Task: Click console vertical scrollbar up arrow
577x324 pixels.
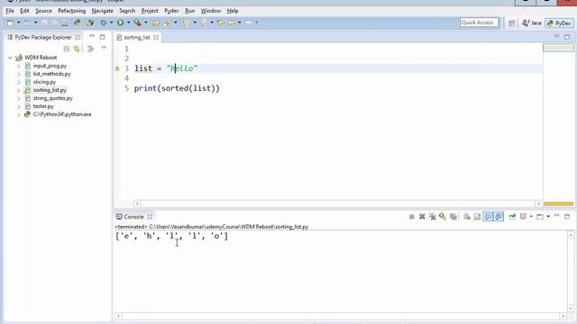Action: point(571,235)
